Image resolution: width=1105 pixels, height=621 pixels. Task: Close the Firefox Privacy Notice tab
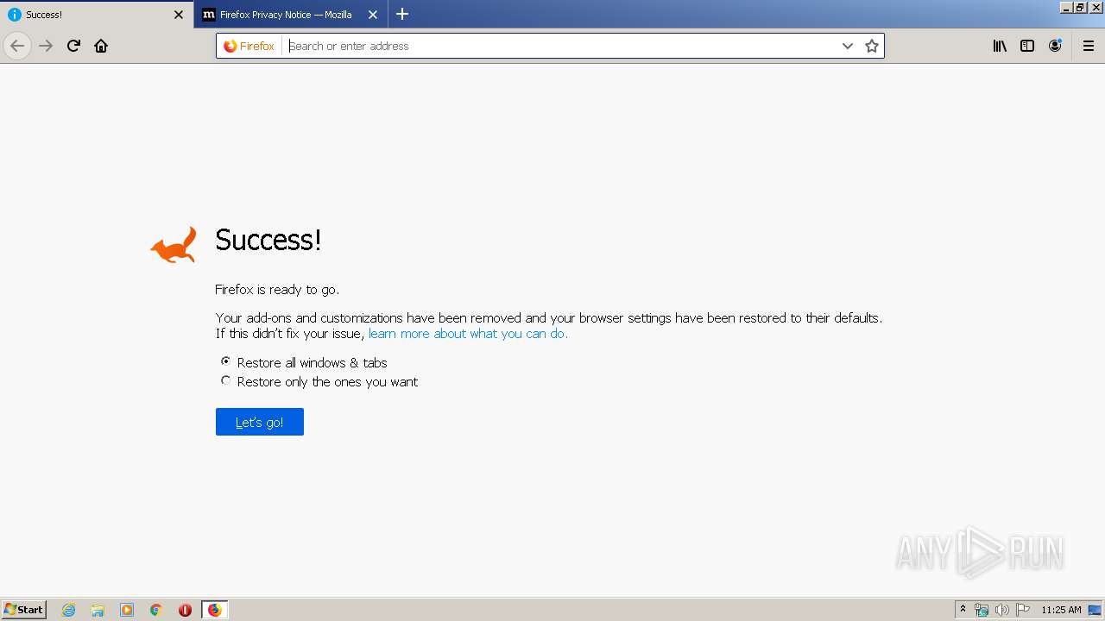pos(373,15)
